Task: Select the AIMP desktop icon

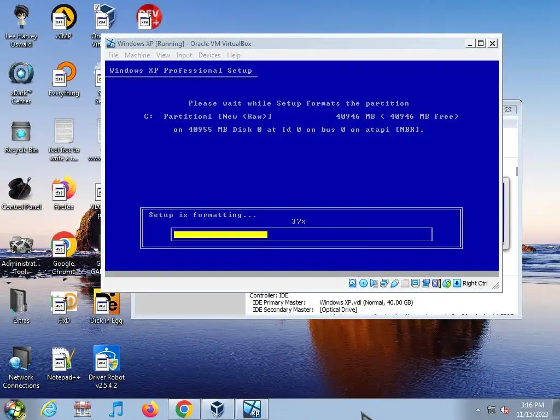Action: [63, 22]
